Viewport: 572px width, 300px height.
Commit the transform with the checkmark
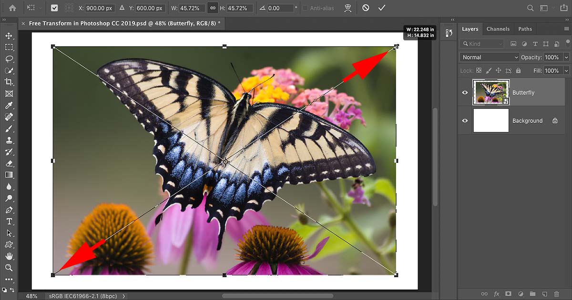pos(381,8)
